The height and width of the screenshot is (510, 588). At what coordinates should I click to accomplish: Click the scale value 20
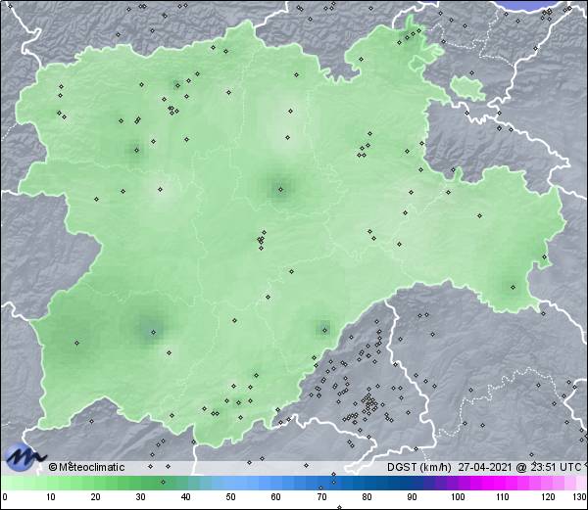tap(96, 497)
